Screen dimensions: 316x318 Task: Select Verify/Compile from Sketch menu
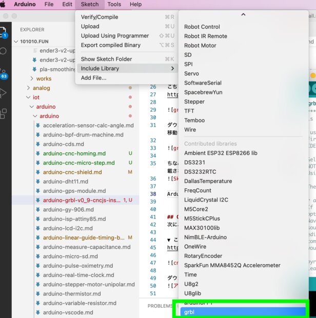point(127,17)
